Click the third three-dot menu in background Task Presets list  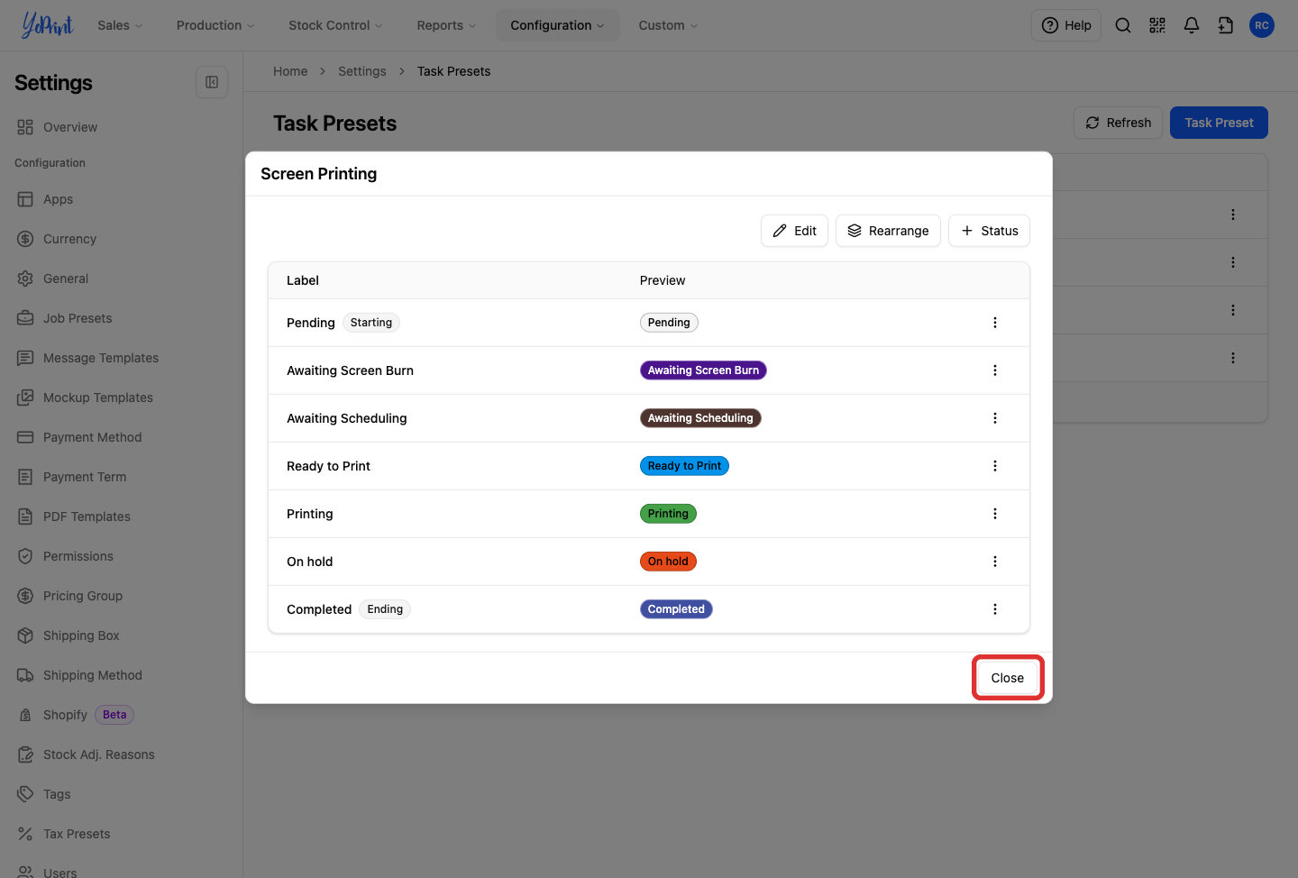(1233, 310)
